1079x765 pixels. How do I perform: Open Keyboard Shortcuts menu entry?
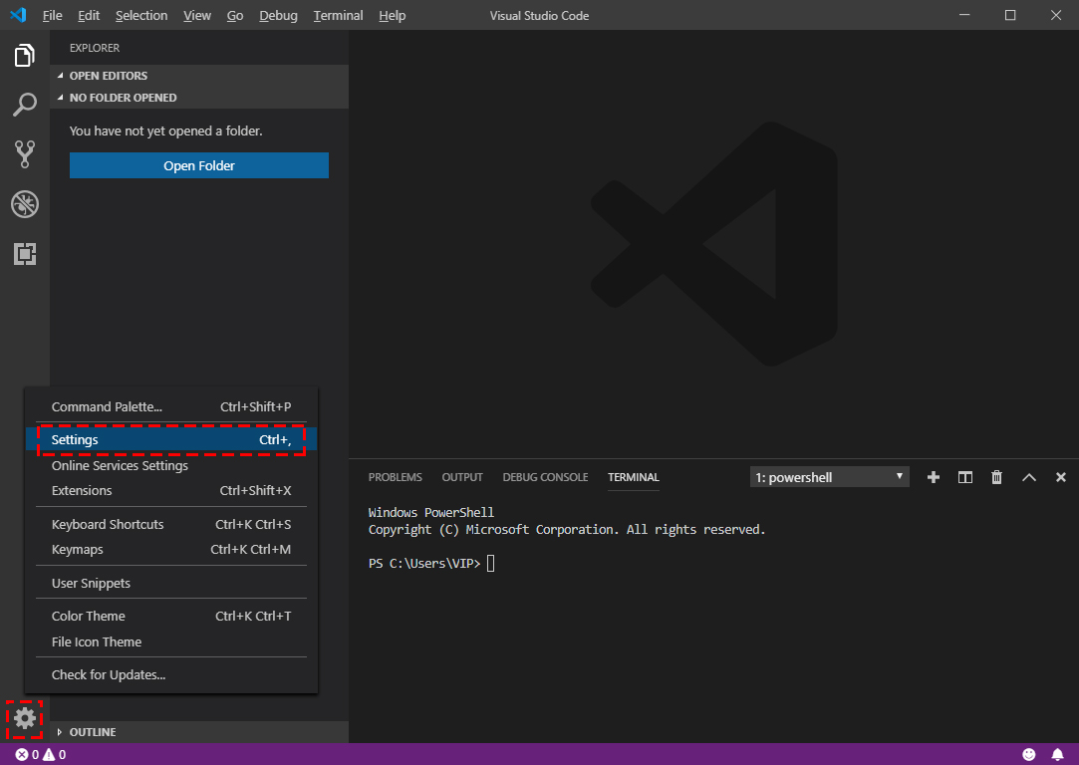coord(171,524)
